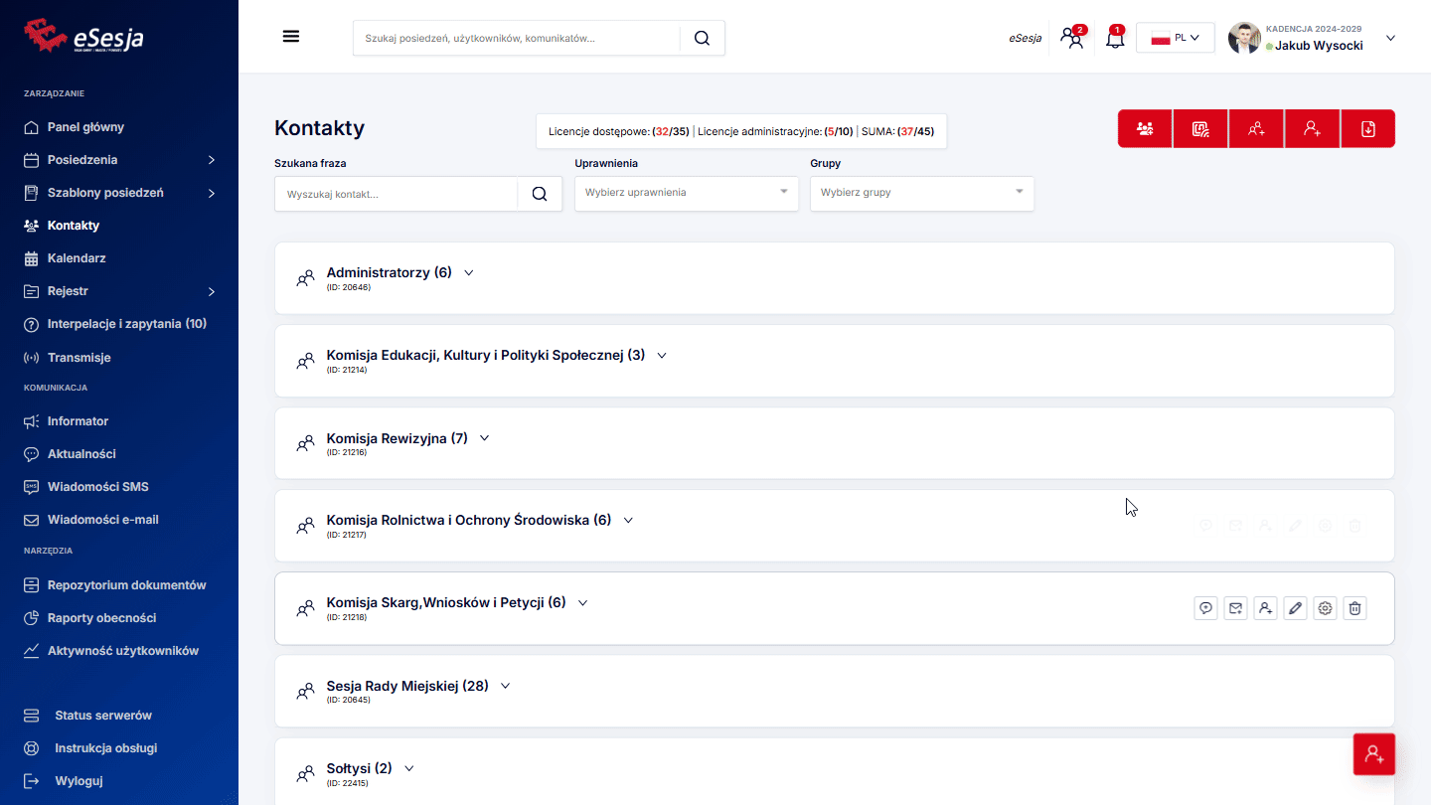Expand the Komisja Rewizyjna group
Screen dimensions: 1431x805
tap(485, 438)
